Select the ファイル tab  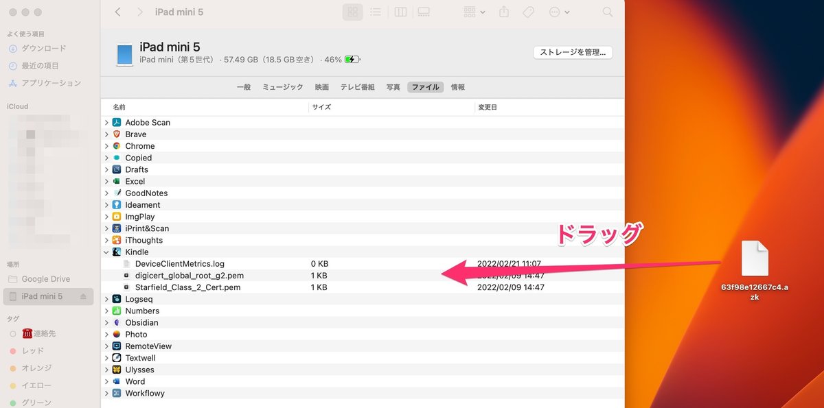pyautogui.click(x=425, y=87)
